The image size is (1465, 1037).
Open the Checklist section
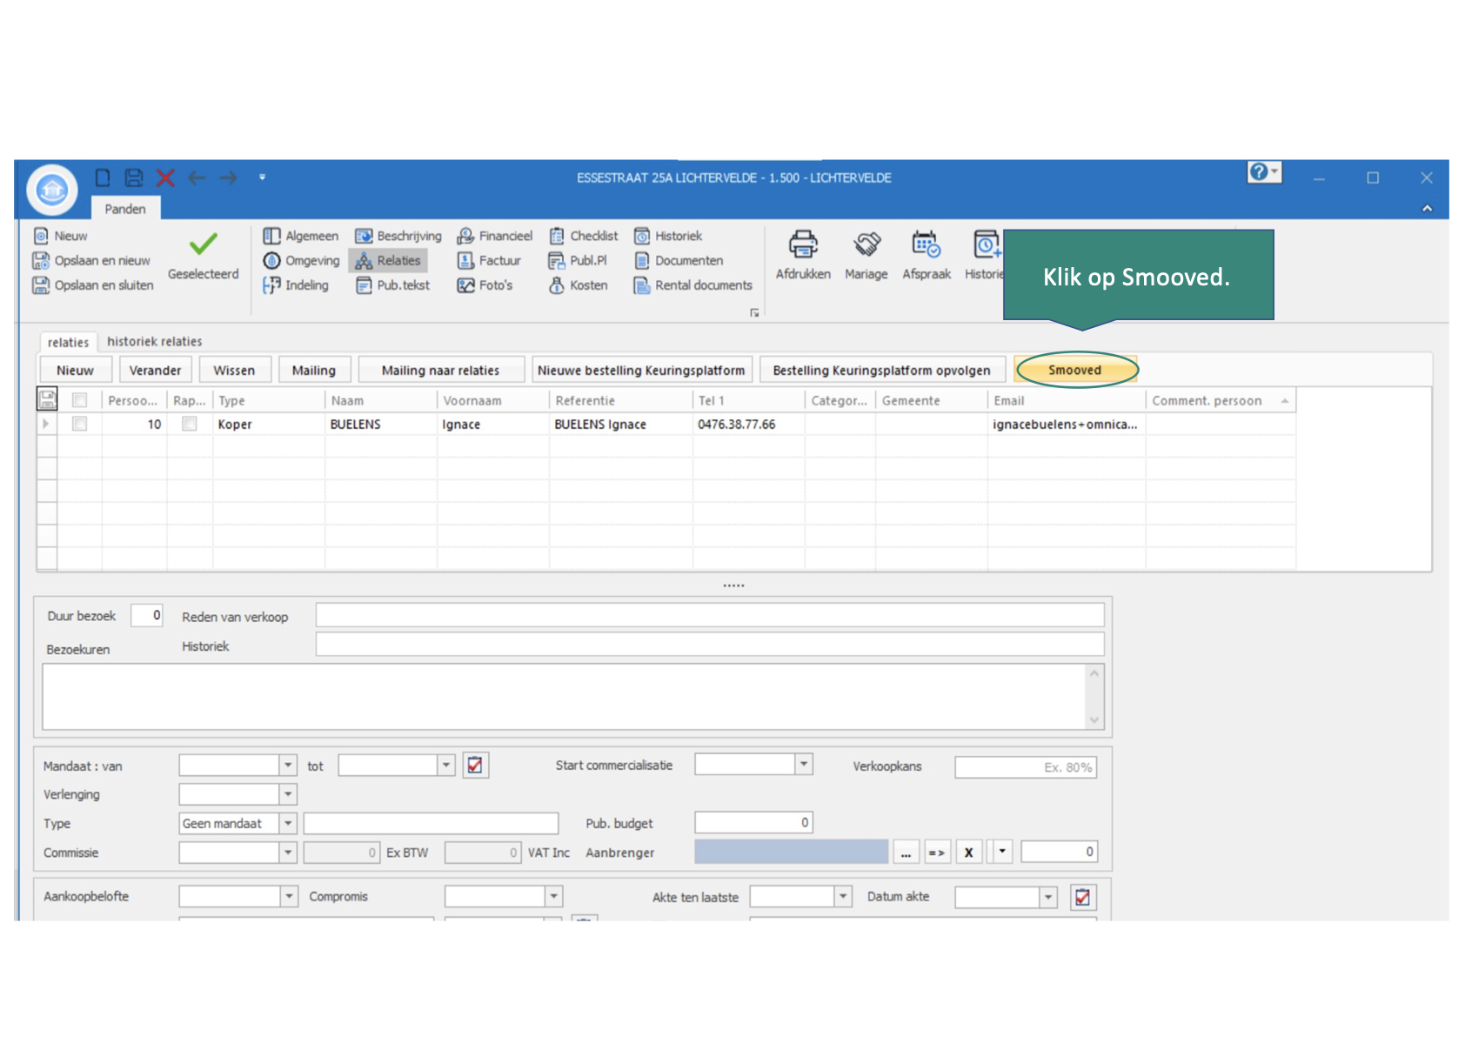[x=584, y=236]
